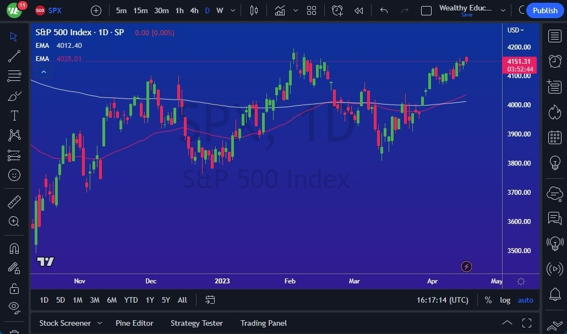Open the Wealthy Educ layout dropdown
This screenshot has height=334, width=567.
[x=503, y=10]
